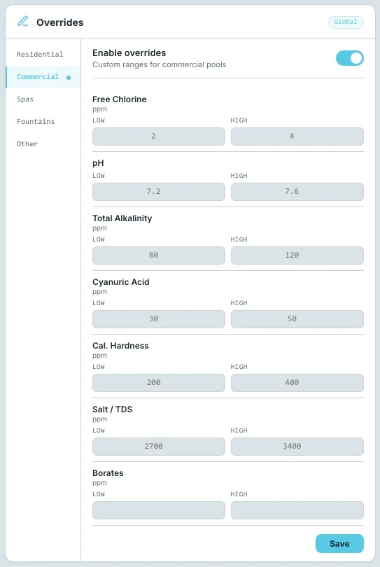Focus the Free Chlorine high field

[x=297, y=136]
